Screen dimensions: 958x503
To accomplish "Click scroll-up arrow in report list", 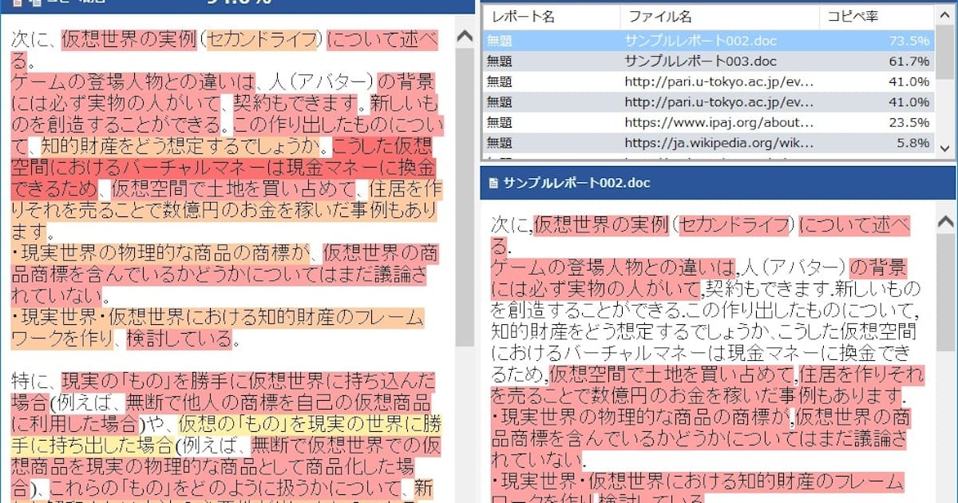I will click(945, 15).
